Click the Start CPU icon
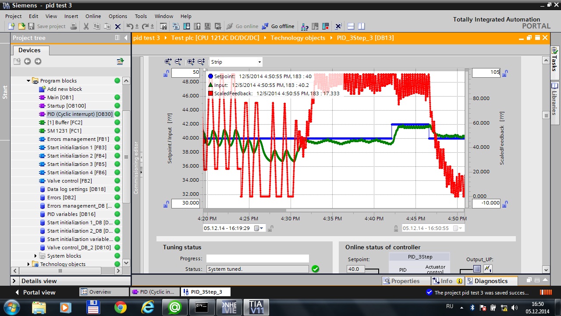This screenshot has height=316, width=561. coord(315,26)
